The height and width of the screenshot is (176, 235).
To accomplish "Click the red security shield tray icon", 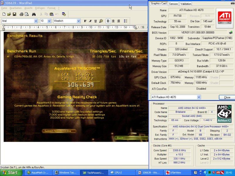I will point(214,172).
